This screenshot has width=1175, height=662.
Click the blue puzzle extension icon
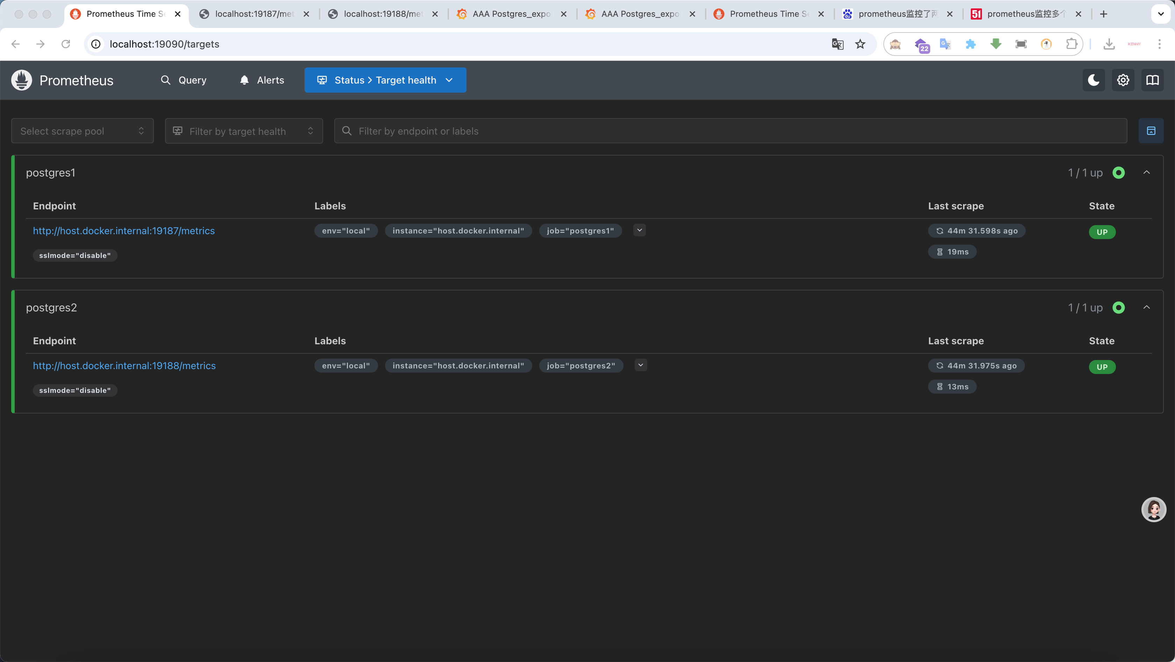(x=970, y=44)
